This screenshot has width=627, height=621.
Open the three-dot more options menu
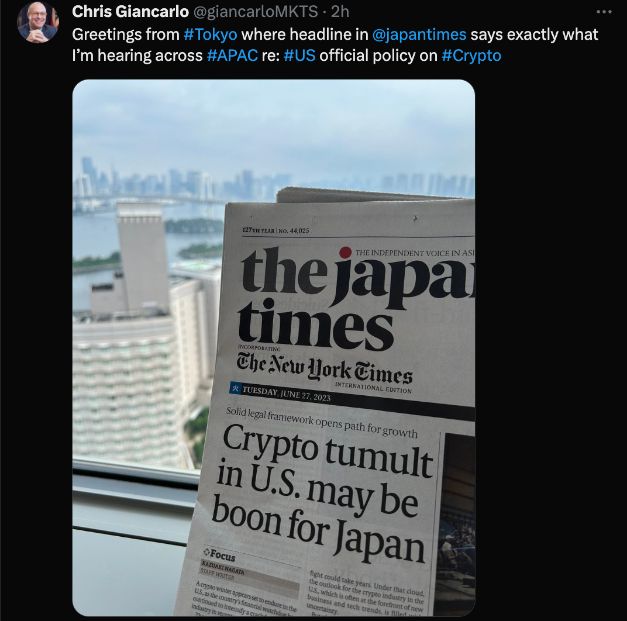(x=604, y=12)
